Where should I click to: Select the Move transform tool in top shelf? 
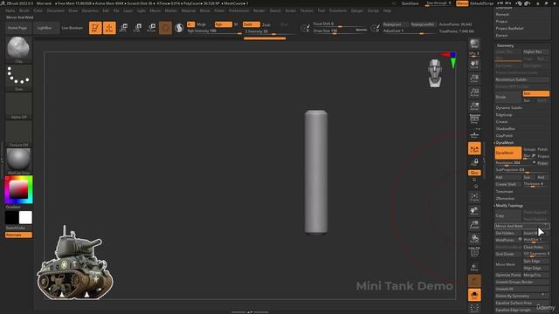coord(123,28)
